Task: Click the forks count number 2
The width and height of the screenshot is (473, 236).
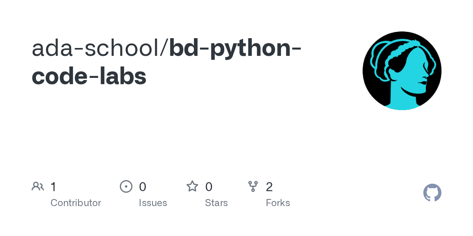Action: click(269, 187)
